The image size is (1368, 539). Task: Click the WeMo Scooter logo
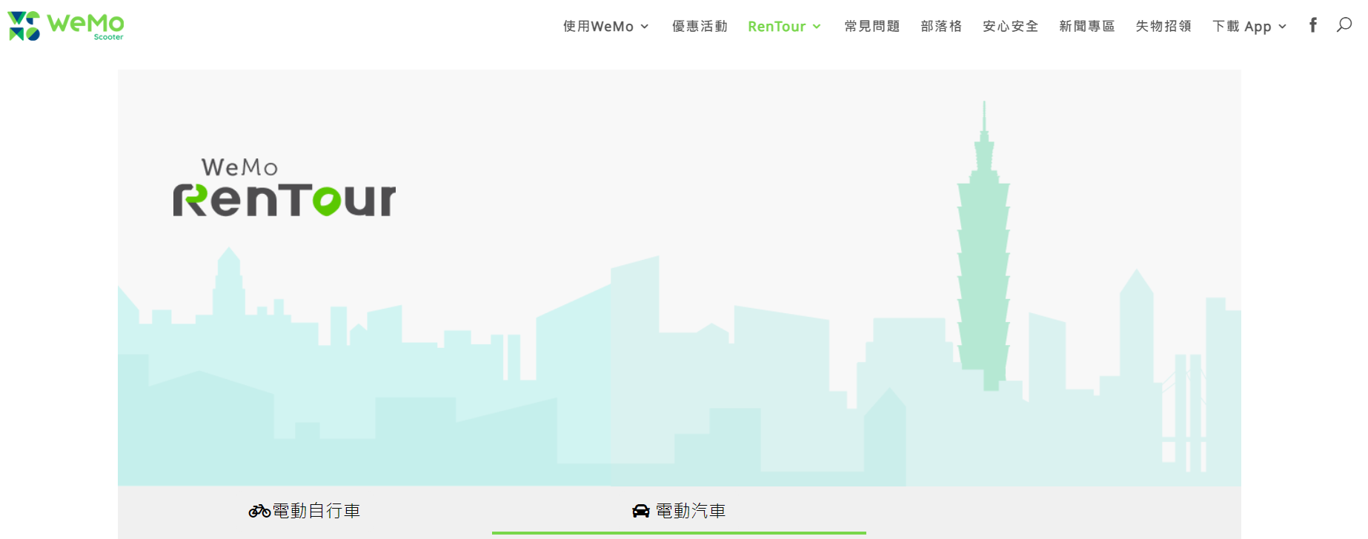pos(66,26)
